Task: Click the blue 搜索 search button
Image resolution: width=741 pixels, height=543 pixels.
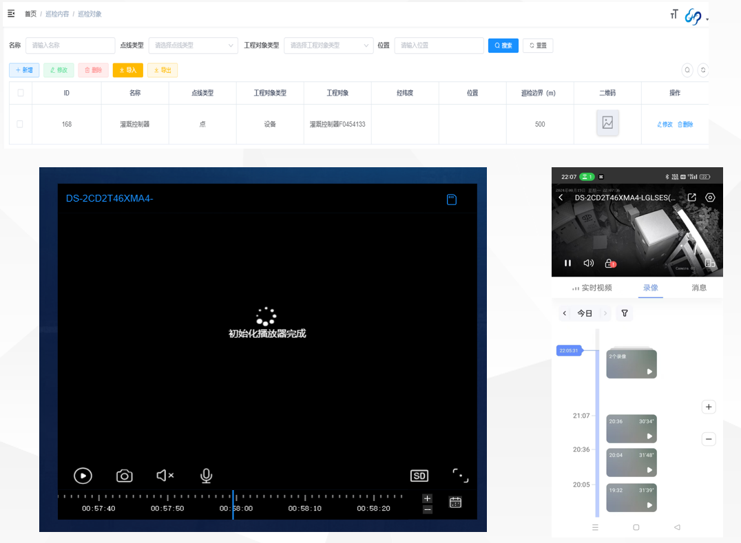Action: point(503,45)
